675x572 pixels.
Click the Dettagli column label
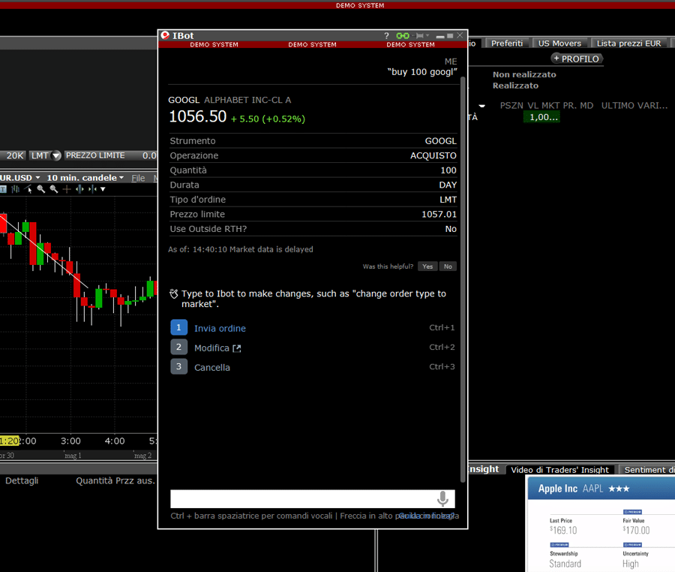[x=22, y=480]
